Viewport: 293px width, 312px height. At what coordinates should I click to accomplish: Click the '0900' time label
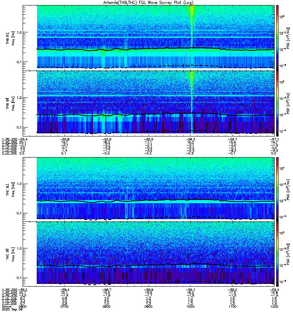point(148,307)
